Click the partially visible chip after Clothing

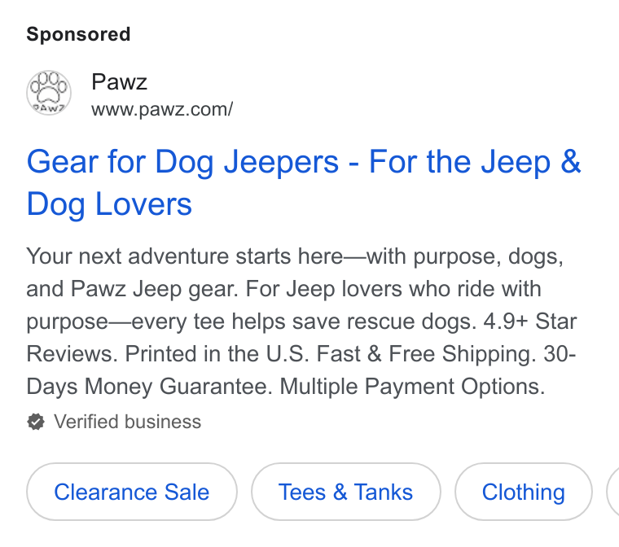pyautogui.click(x=612, y=492)
